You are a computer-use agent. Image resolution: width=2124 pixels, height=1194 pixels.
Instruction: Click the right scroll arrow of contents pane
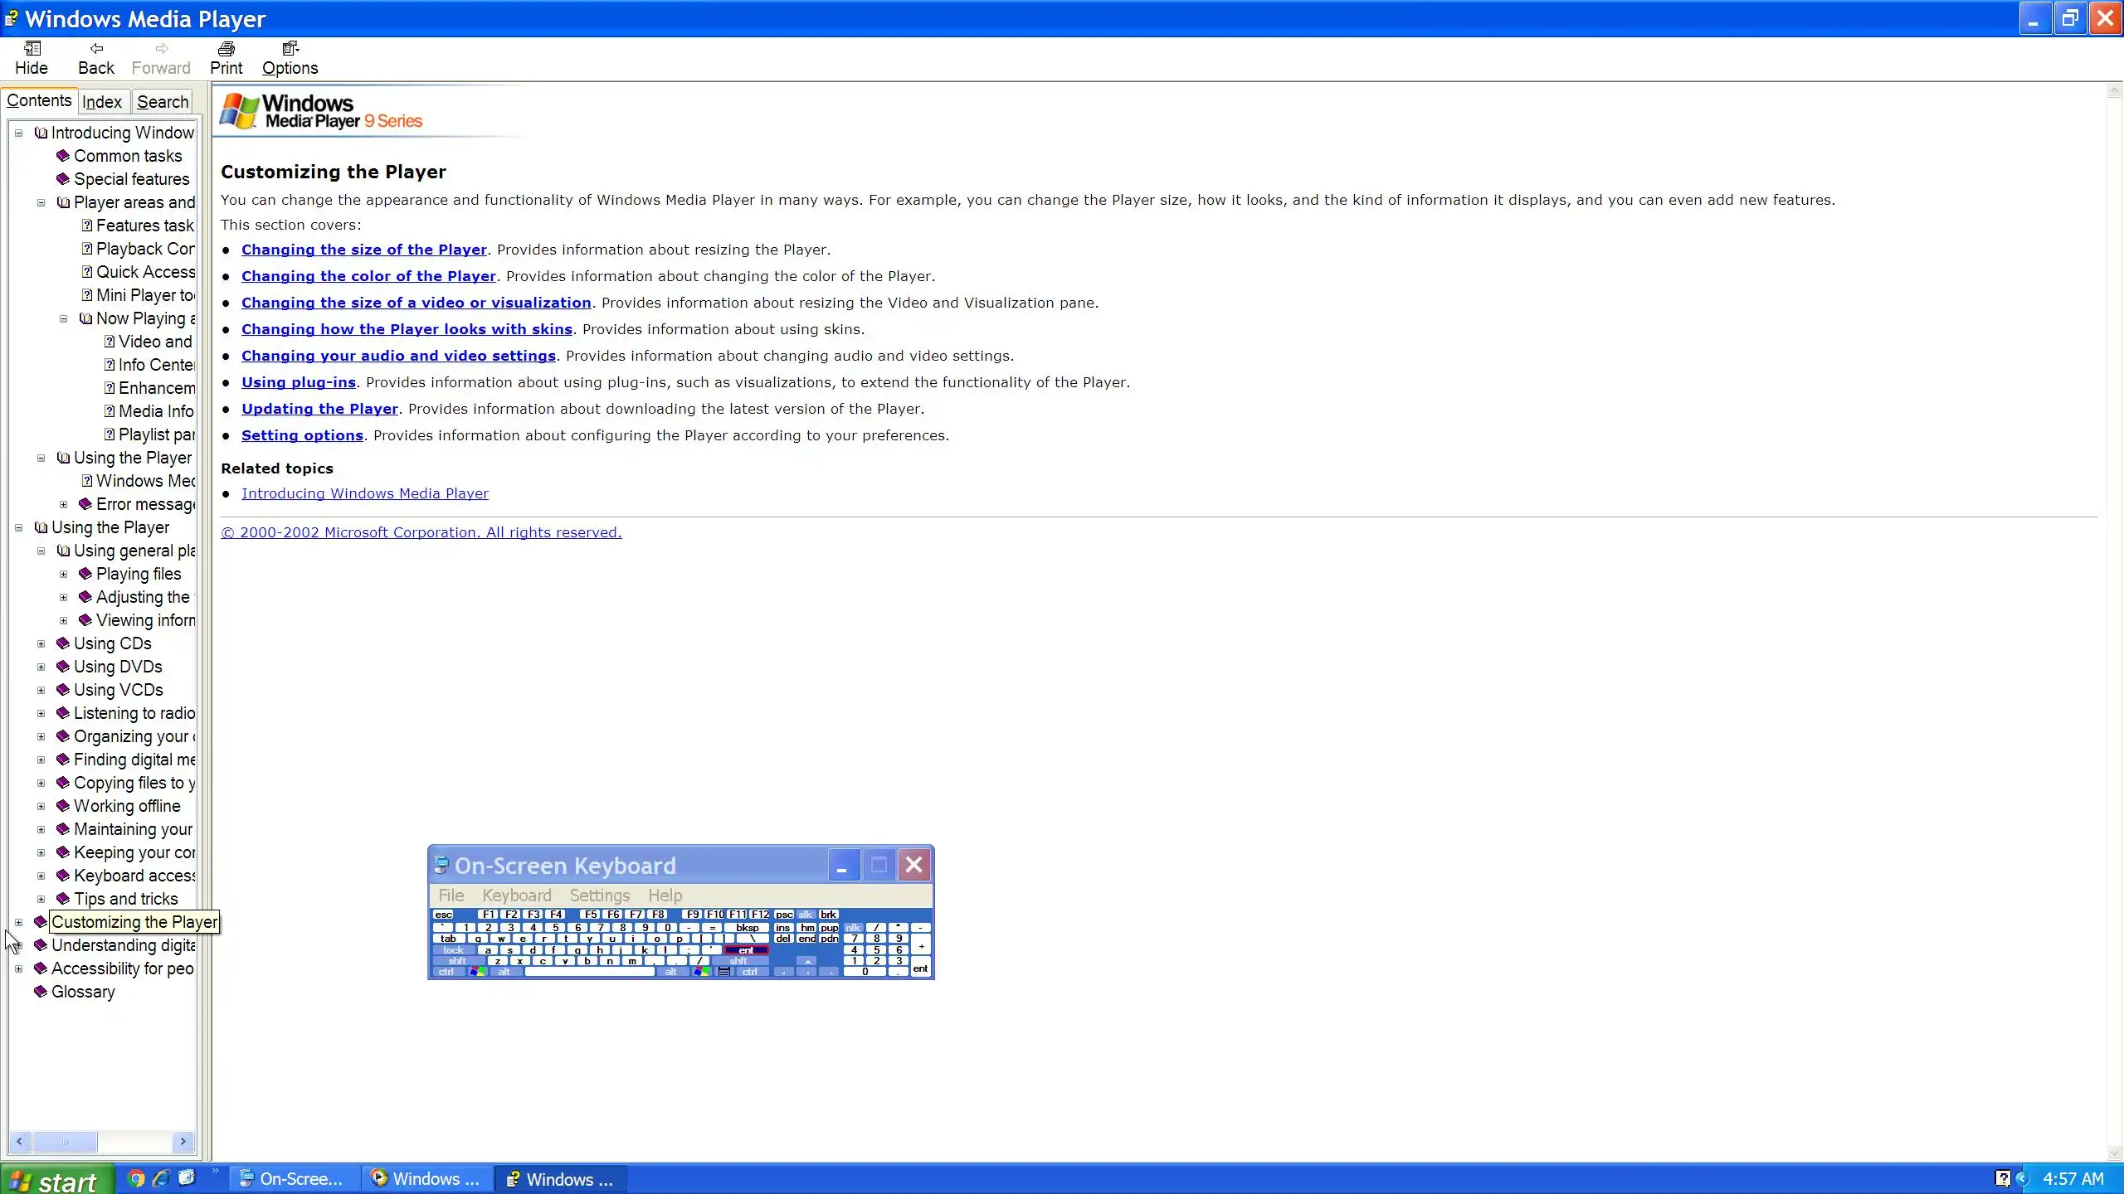tap(183, 1142)
